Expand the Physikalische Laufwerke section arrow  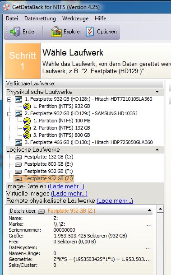(157, 92)
